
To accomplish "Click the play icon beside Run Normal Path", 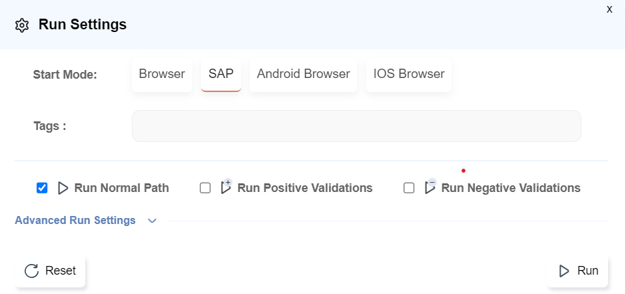I will tap(63, 188).
